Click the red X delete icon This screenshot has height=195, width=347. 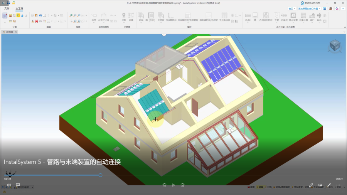point(37,21)
